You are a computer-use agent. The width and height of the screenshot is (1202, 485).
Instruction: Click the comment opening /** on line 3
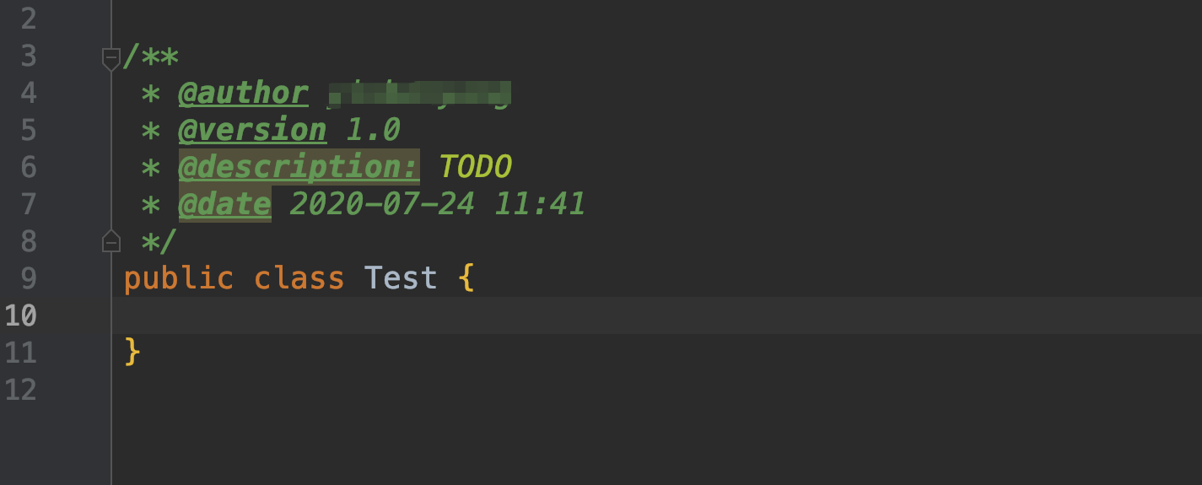[x=151, y=57]
